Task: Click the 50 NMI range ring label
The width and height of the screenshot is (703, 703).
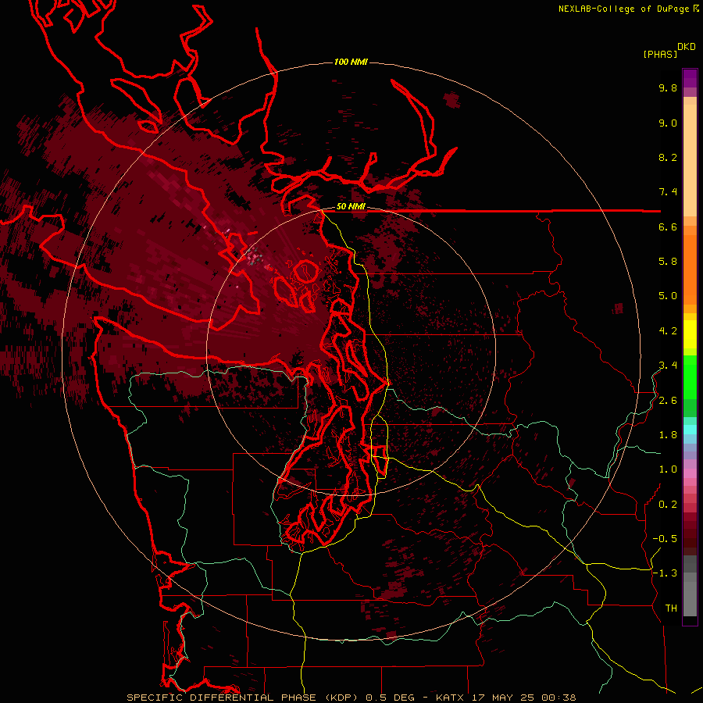Action: pyautogui.click(x=351, y=207)
